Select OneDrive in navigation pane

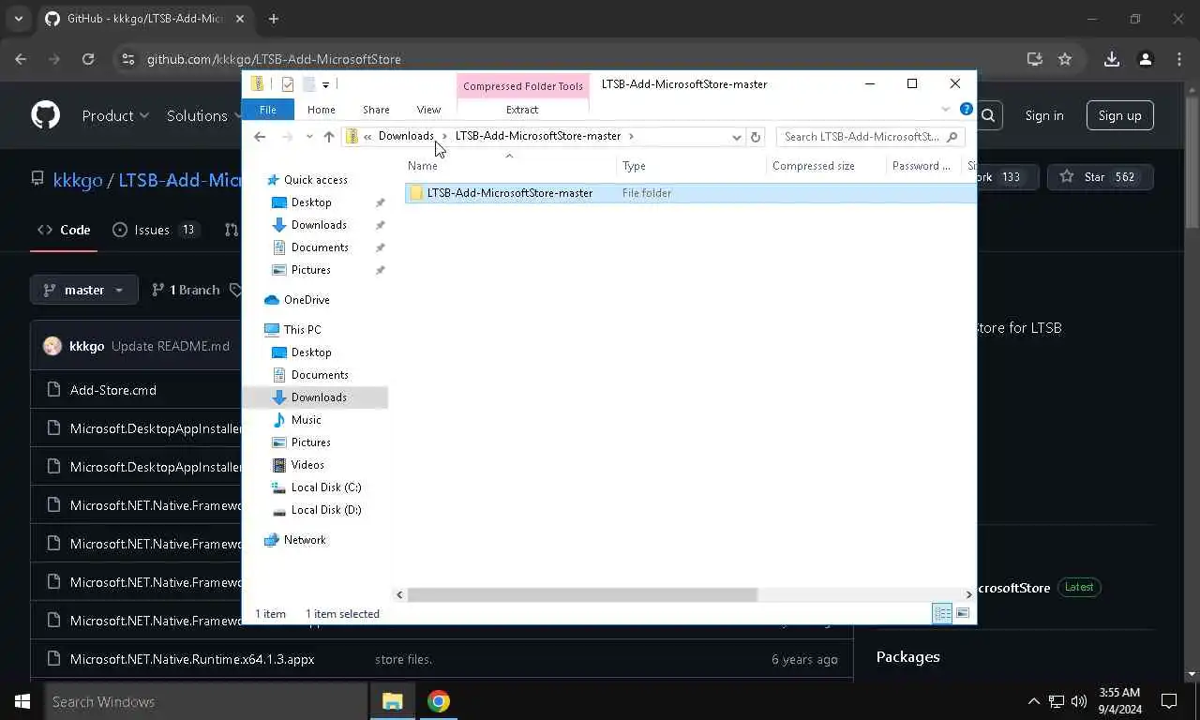pos(307,300)
